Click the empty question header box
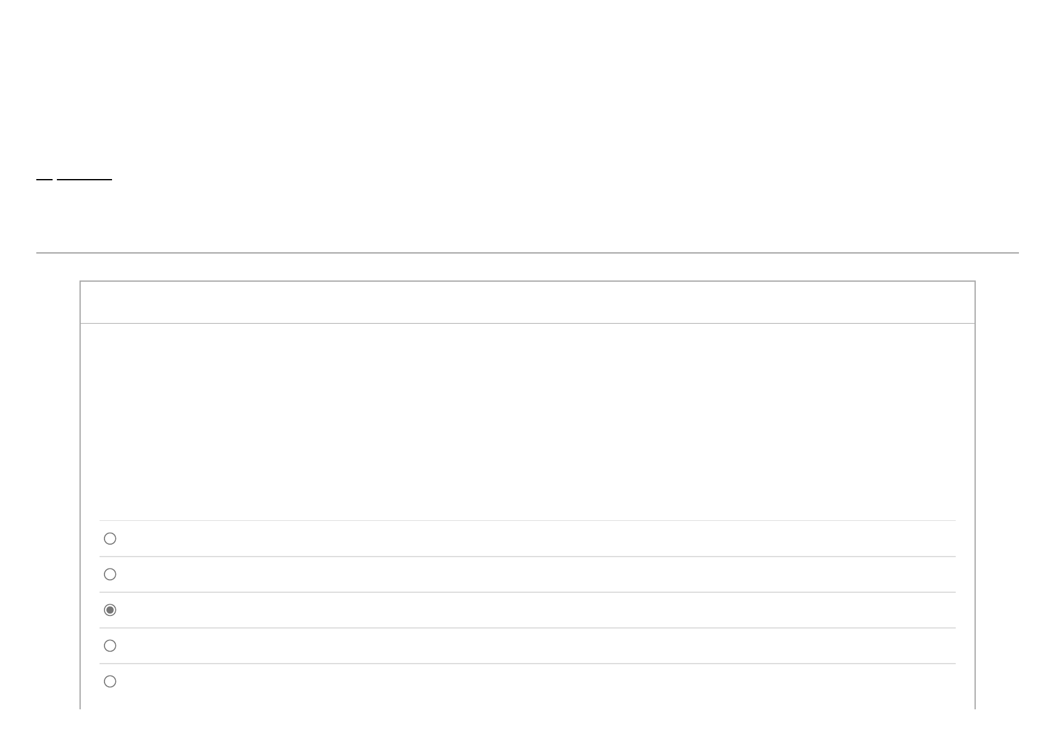The height and width of the screenshot is (745, 1054). (x=527, y=302)
